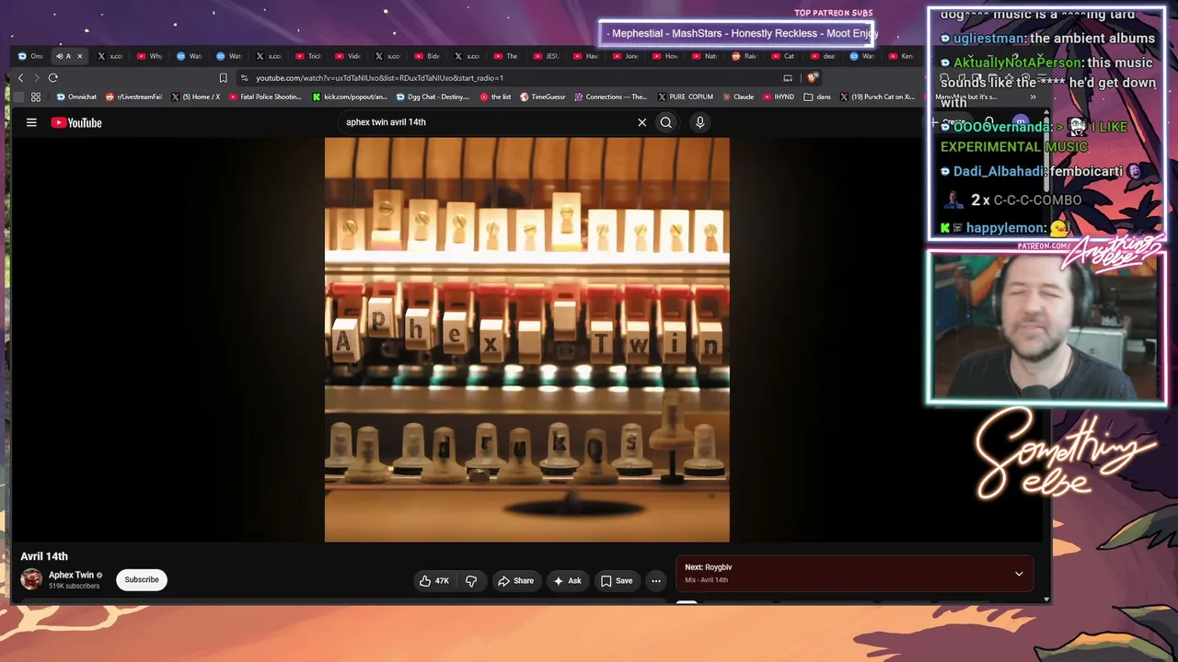Open the TimeGuessr bookmark
Screen dimensions: 1178x662
pos(543,97)
